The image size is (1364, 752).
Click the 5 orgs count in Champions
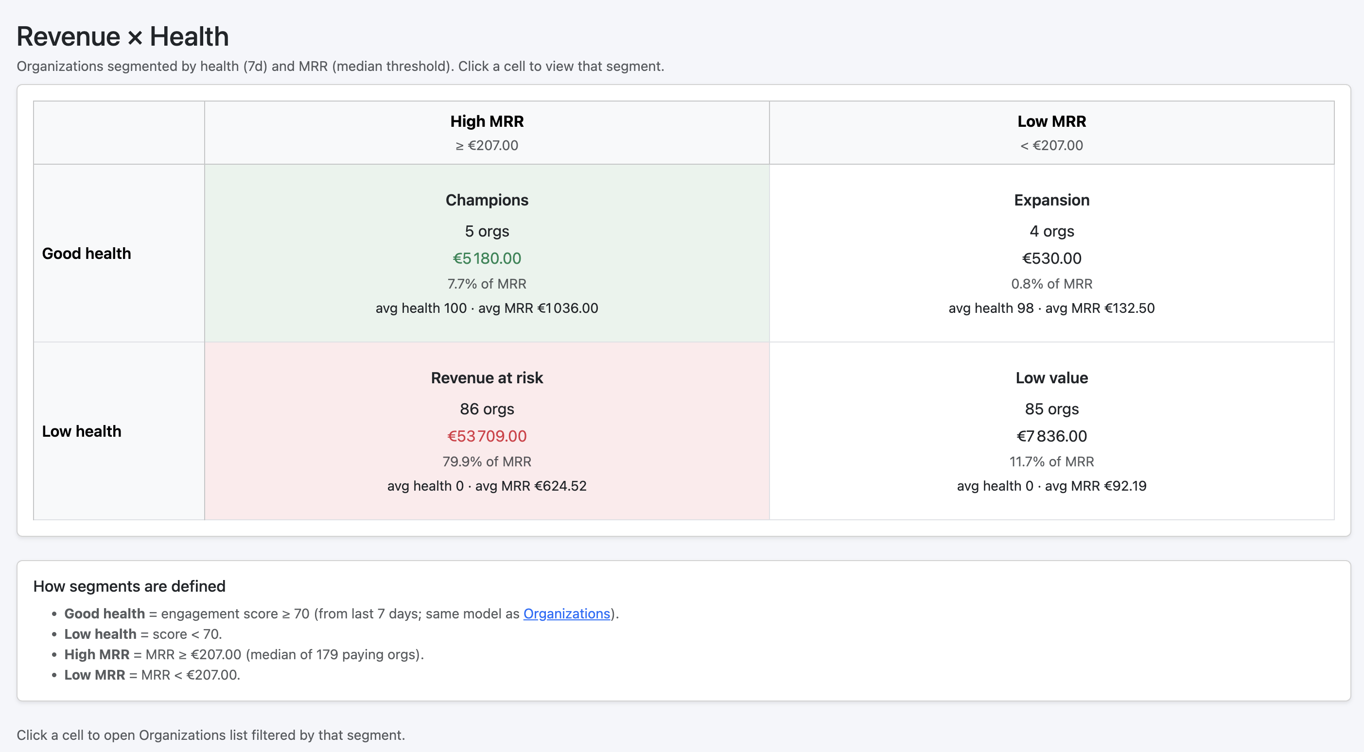(487, 231)
